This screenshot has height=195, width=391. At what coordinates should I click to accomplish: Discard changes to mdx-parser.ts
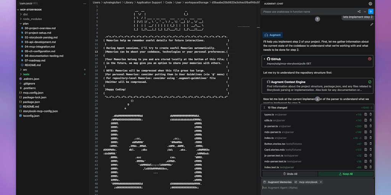tap(370, 132)
